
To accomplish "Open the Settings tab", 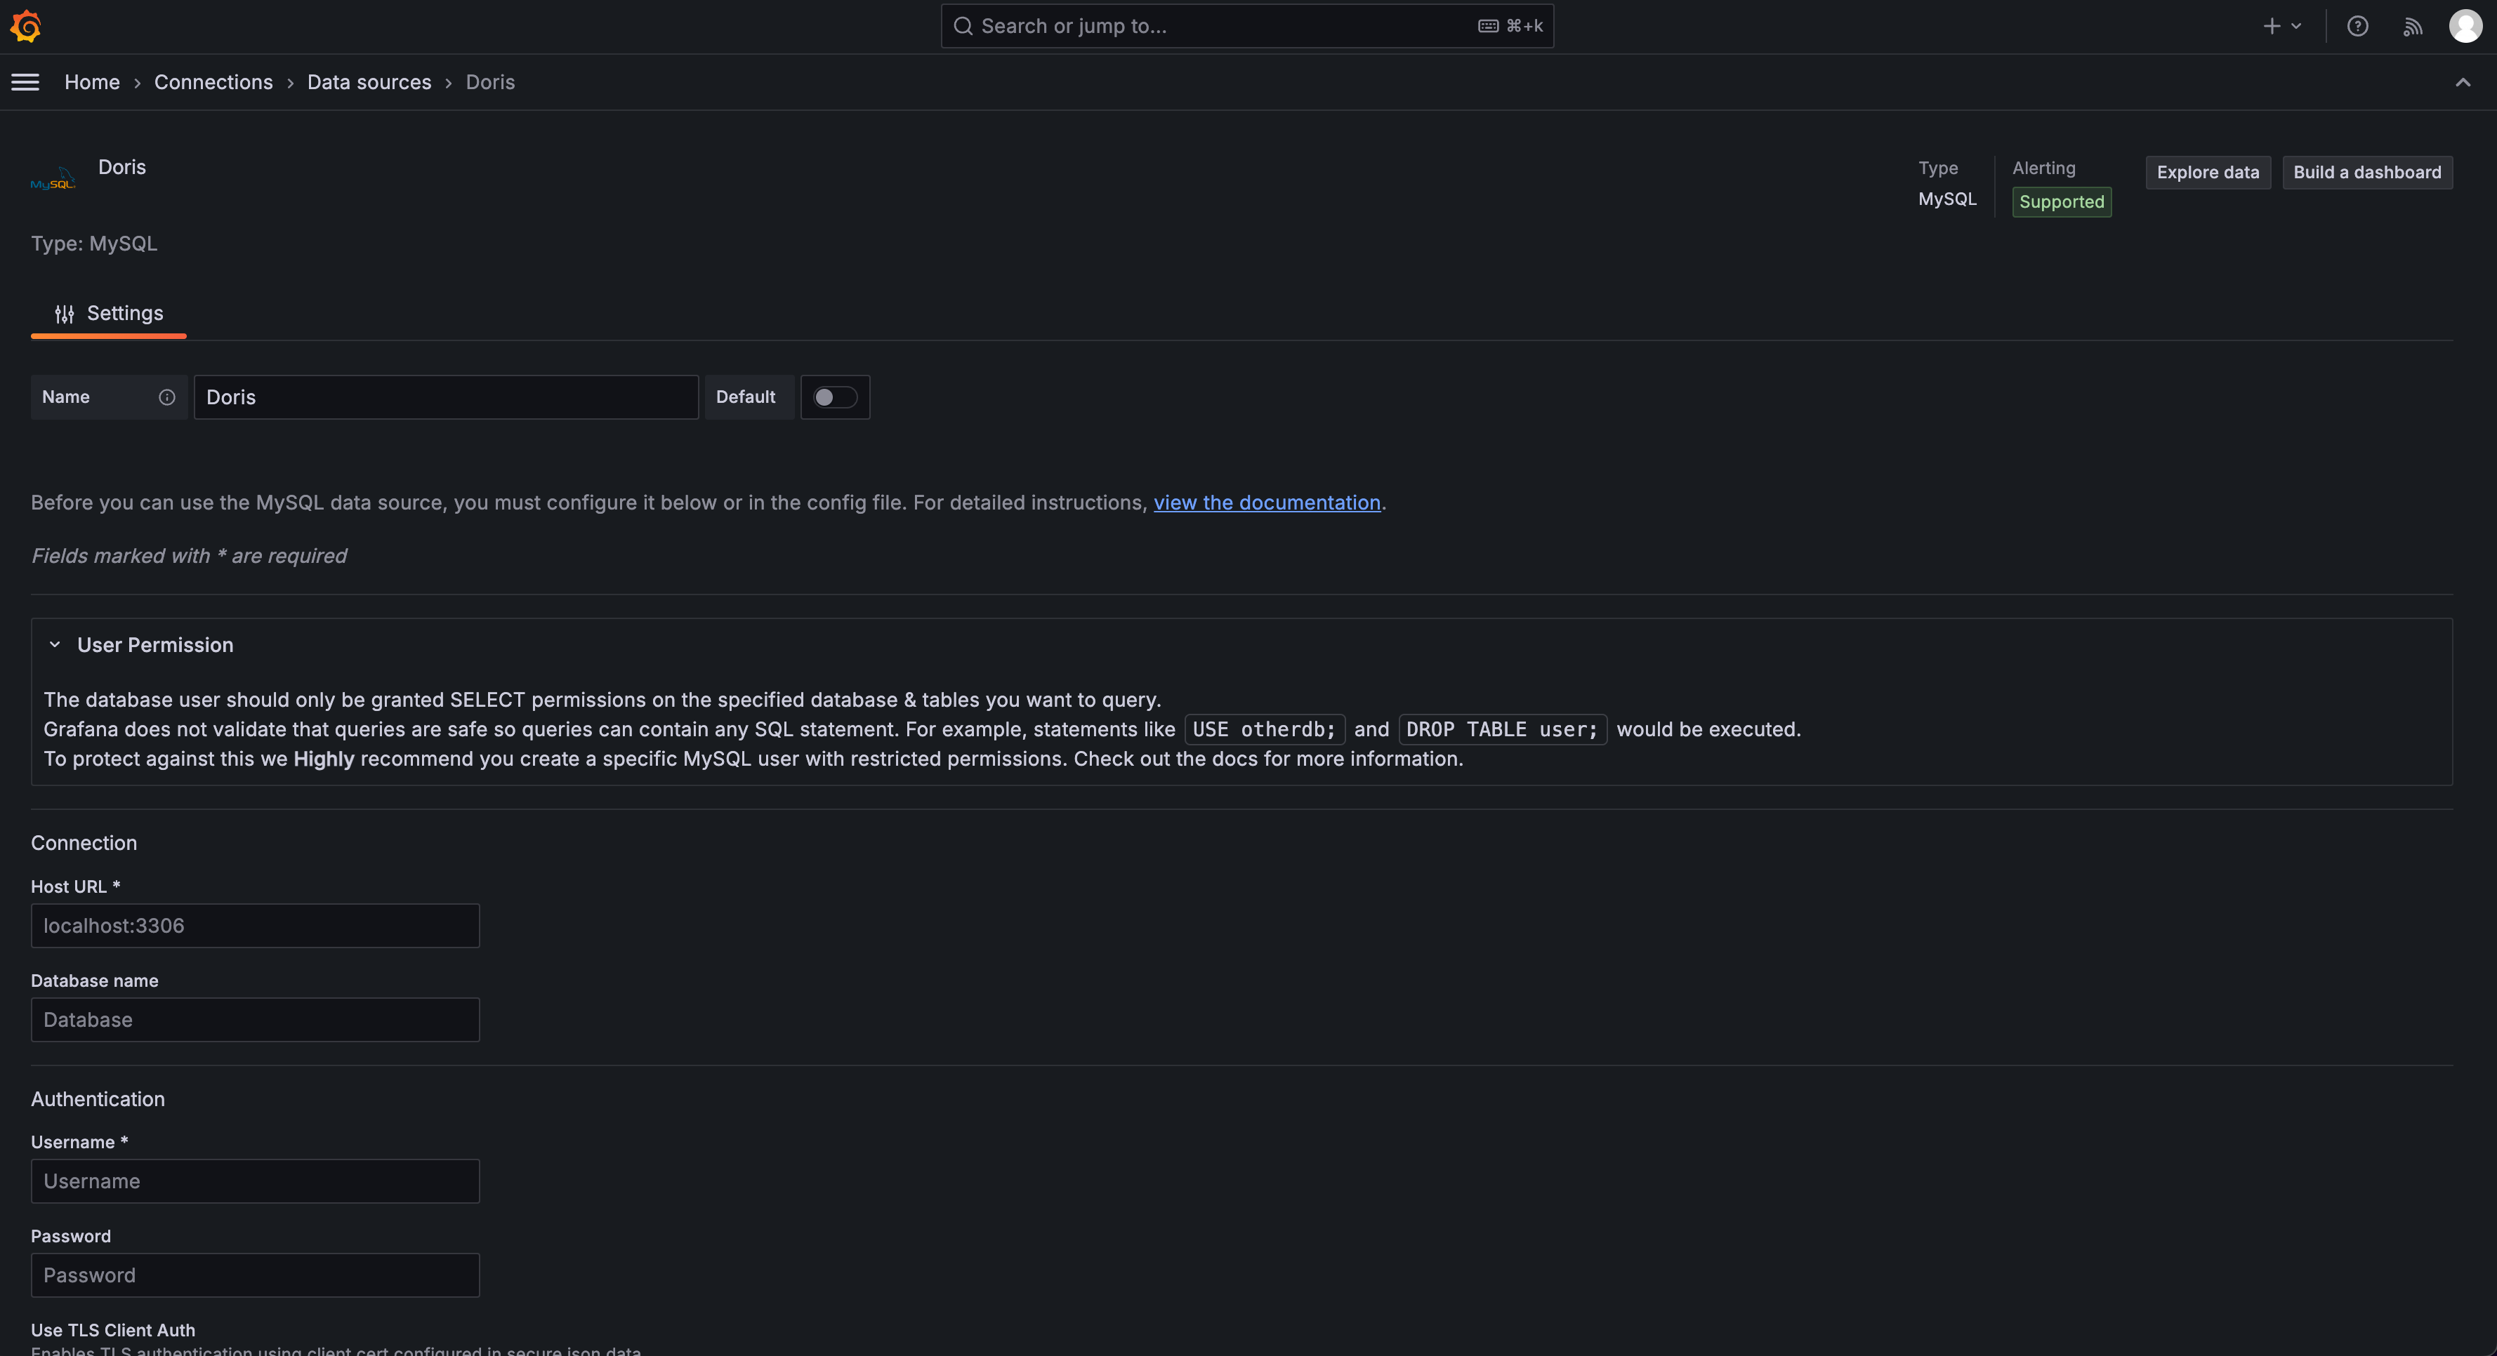I will pos(109,314).
